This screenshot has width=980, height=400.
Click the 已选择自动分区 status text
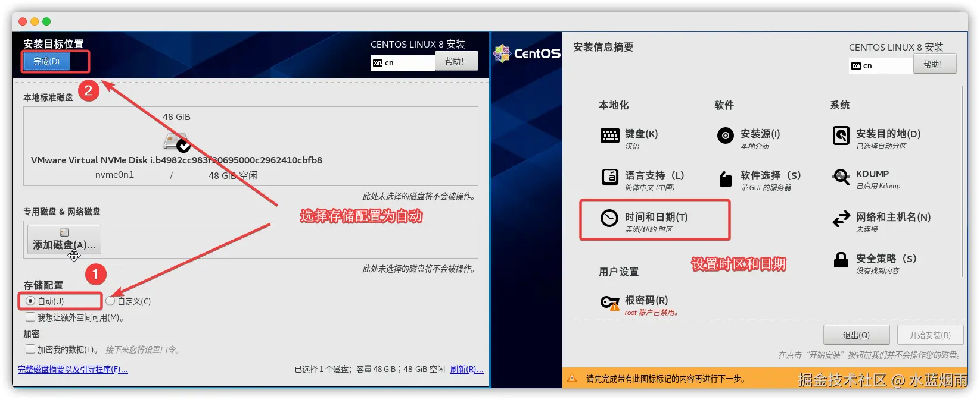(881, 146)
